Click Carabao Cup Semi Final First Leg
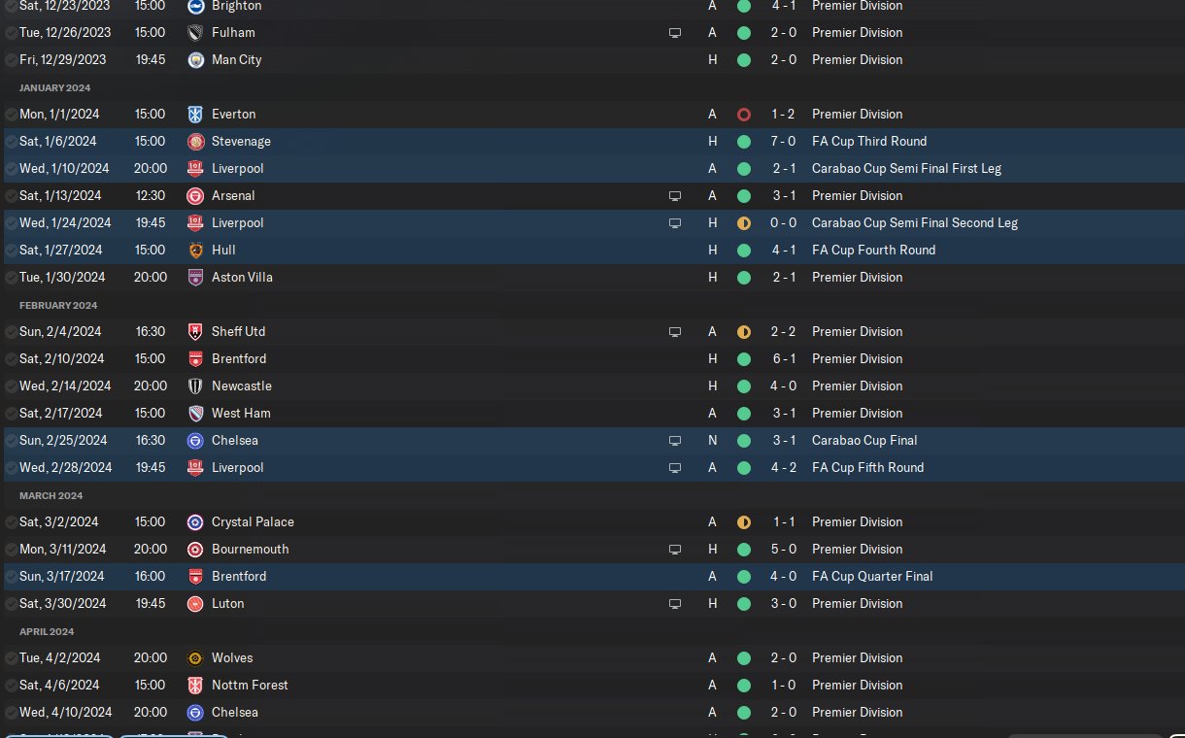The height and width of the screenshot is (738, 1185). [906, 168]
